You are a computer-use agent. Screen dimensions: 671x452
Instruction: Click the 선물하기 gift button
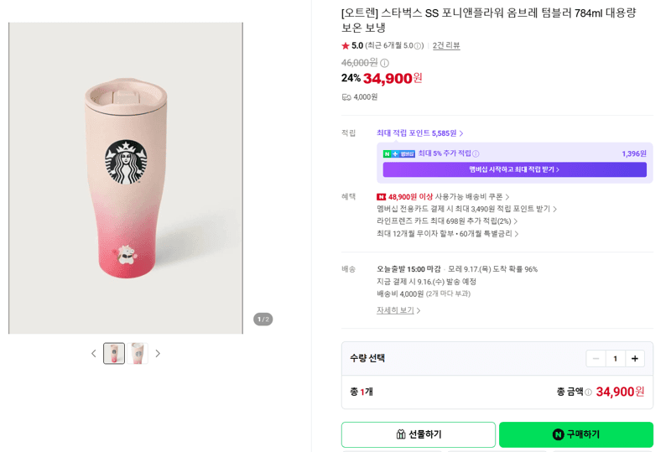click(x=418, y=434)
